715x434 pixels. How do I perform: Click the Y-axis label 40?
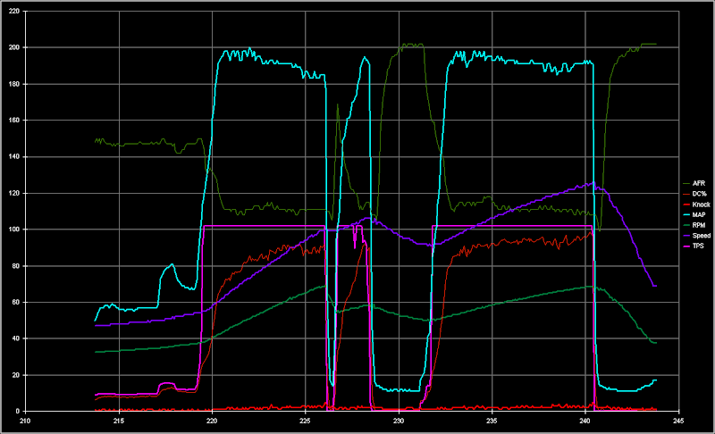pos(16,338)
